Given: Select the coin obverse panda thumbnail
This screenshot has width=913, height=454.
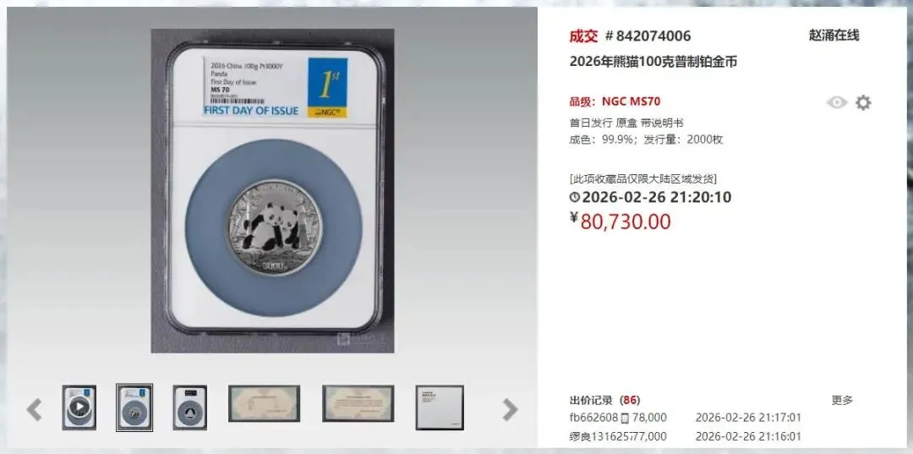Looking at the screenshot, I should (134, 408).
